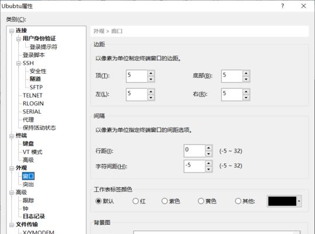This screenshot has height=234, width=315.
Task: Select 登录提示符 in the category tree
Action: click(x=43, y=47)
